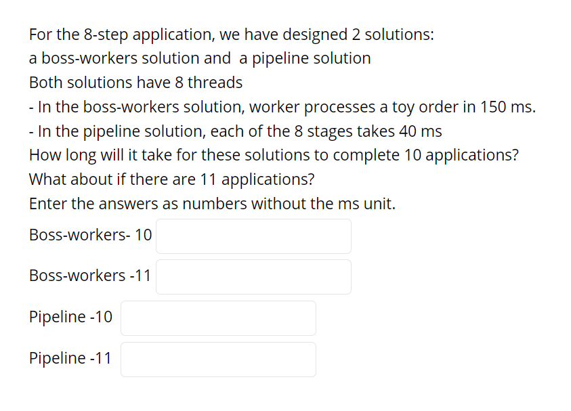Click the Boss-workers- 10 input field
Image resolution: width=571 pixels, height=411 pixels.
pyautogui.click(x=253, y=236)
